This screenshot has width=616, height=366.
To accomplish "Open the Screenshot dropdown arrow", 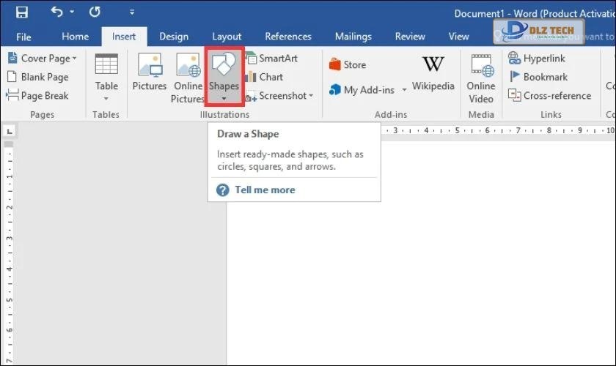I will point(311,96).
